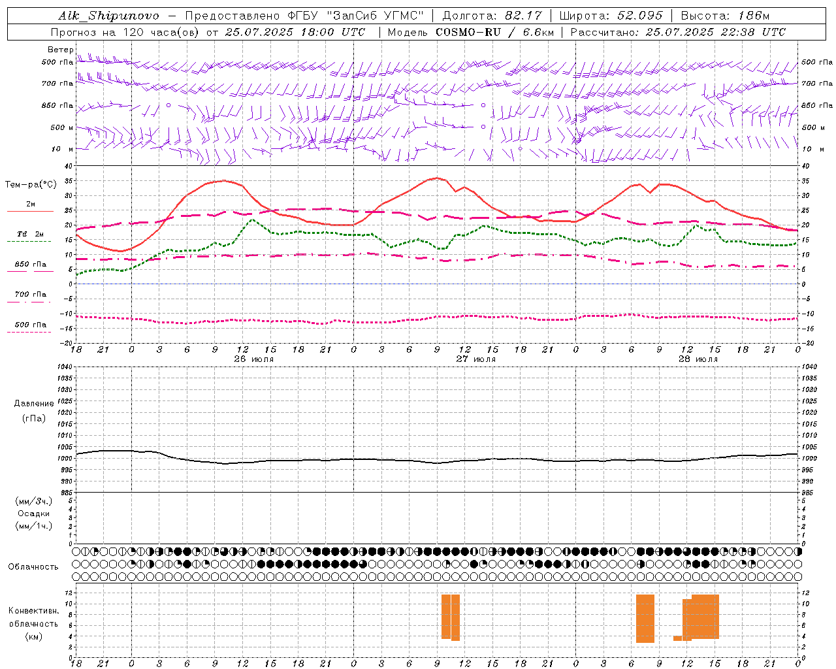Click the orange convective bar at 28 июля 6–9h
Viewport: 836px width, 669px height.
click(645, 618)
